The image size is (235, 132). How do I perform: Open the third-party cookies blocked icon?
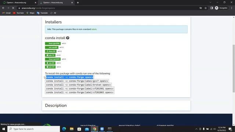coord(201,8)
